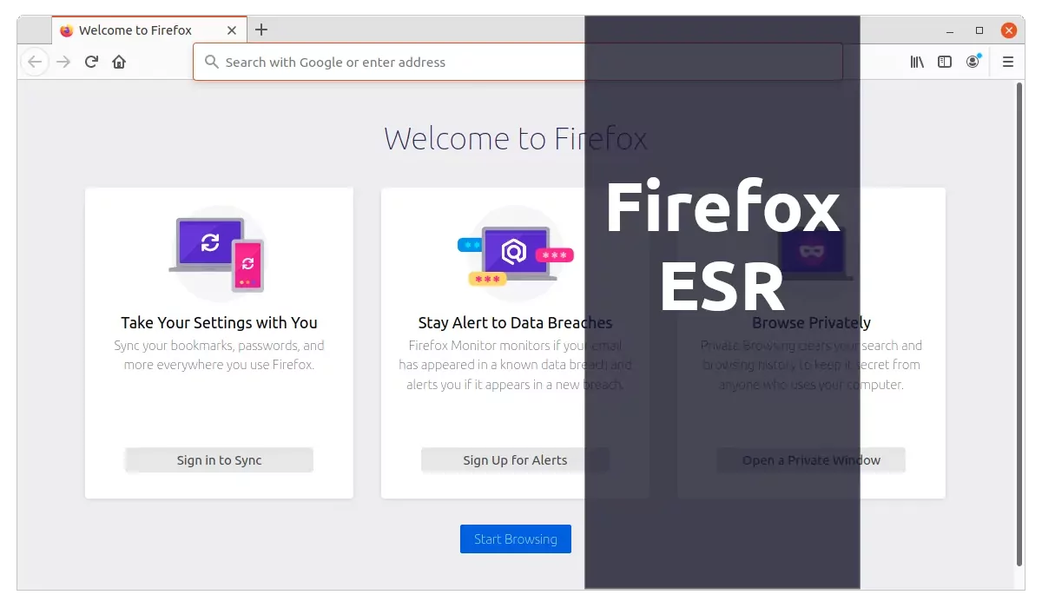Click the blue Start Browsing button

(515, 539)
